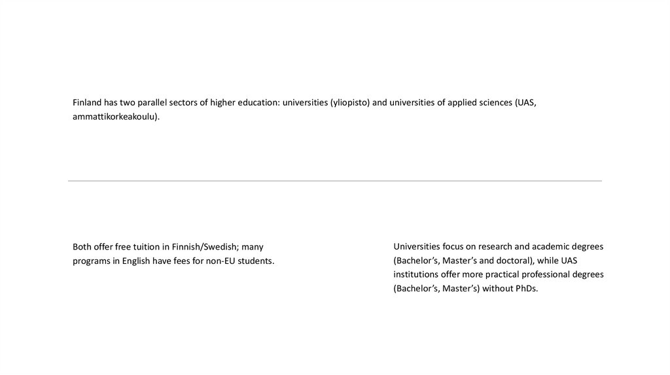
Task: Click the text "Finnish/Swedish"
Action: [x=203, y=247]
